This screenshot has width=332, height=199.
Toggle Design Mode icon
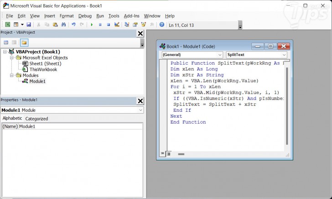pyautogui.click(x=117, y=25)
